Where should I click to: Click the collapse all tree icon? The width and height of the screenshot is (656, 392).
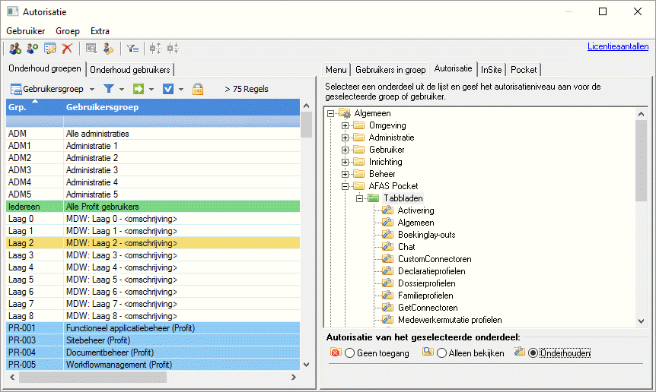(173, 49)
